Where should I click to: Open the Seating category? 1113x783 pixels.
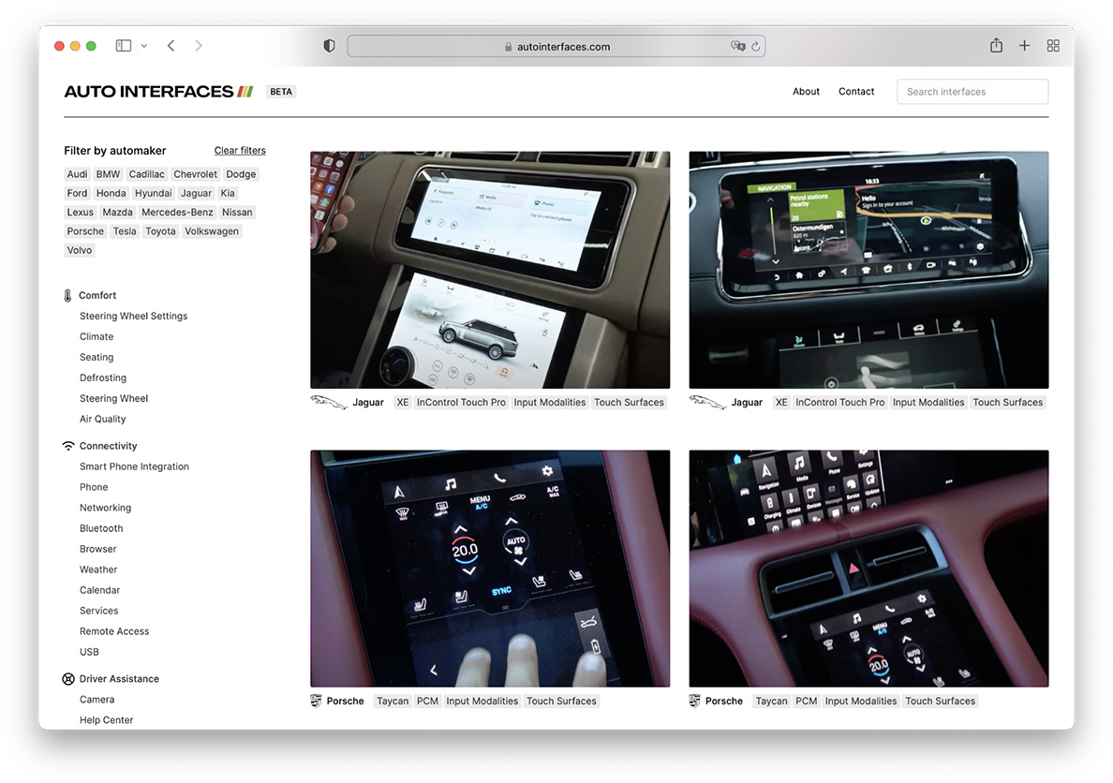pos(96,357)
